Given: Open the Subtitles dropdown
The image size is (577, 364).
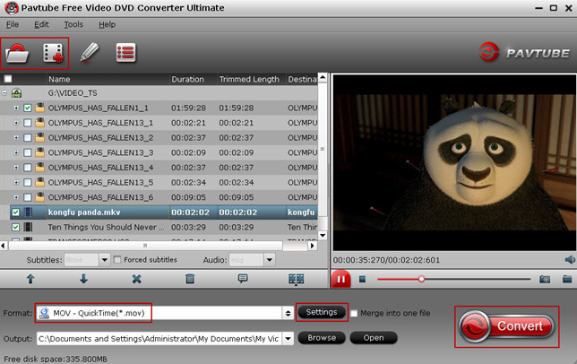Looking at the screenshot, I should point(105,260).
